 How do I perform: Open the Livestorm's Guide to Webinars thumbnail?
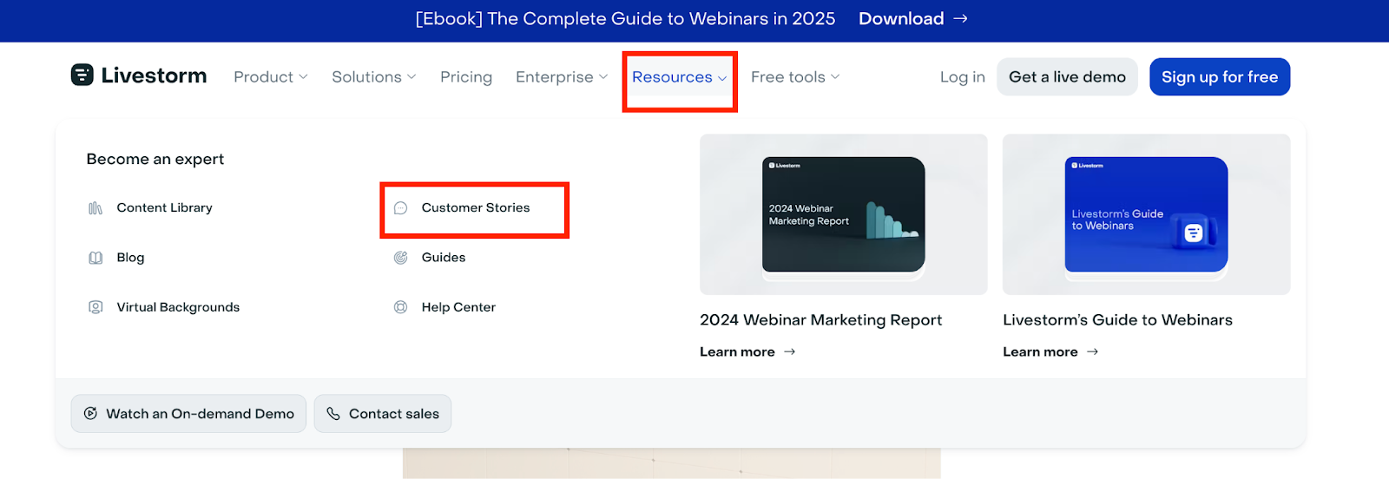(x=1147, y=214)
